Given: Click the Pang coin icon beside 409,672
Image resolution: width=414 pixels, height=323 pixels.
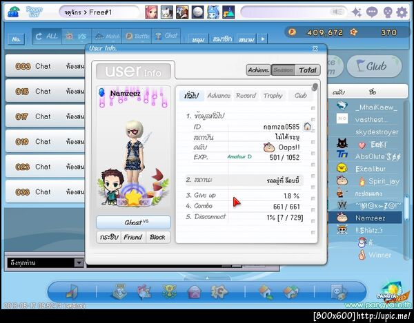Looking at the screenshot, I should [292, 32].
